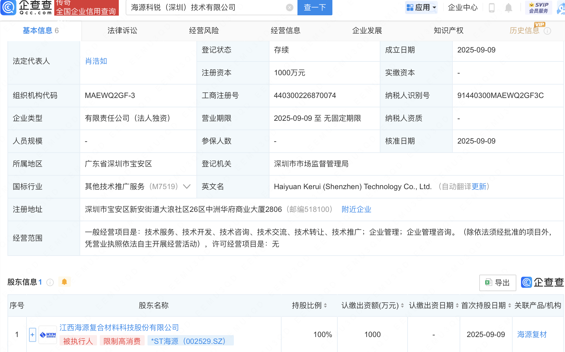Click the Qichacha watermark logo near export

(542, 282)
